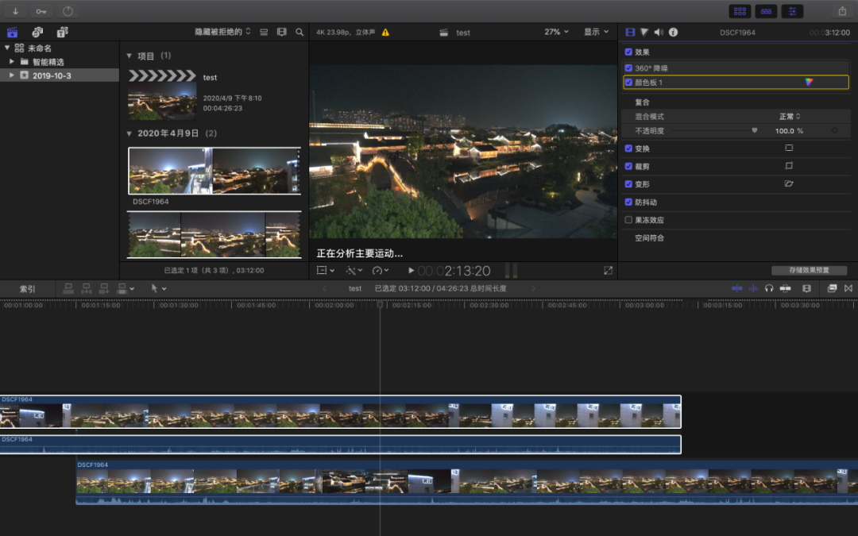Open the 隐藏被拒绝的 filter dropdown
Screen dimensions: 858x536
point(222,32)
